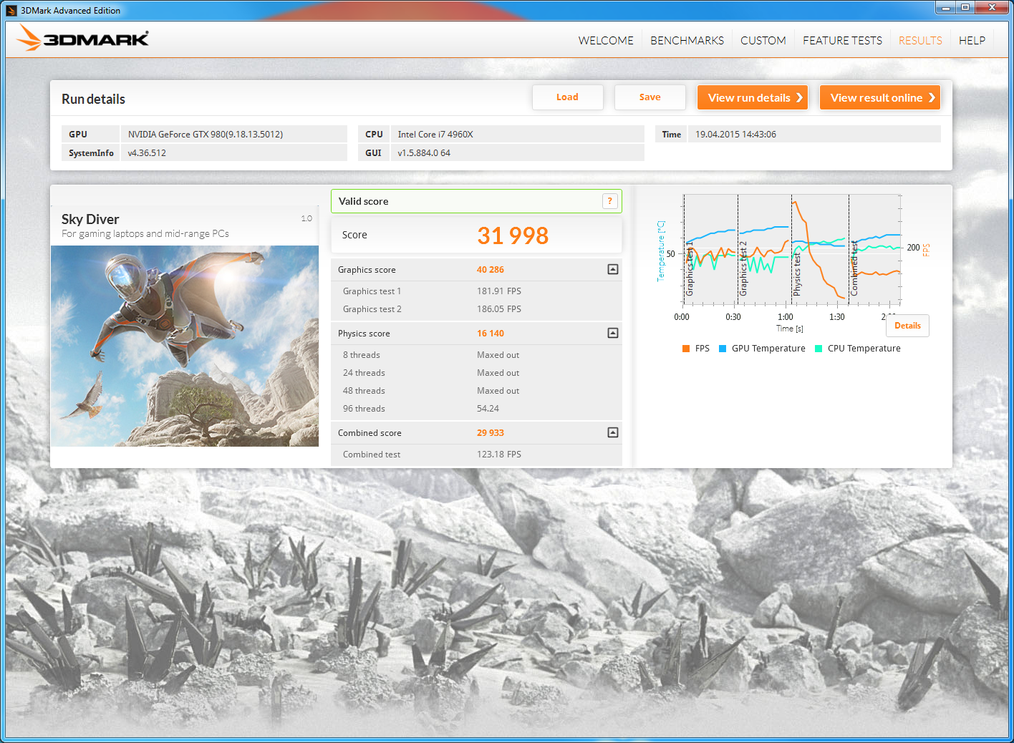Collapse the Graphics score section
Image resolution: width=1014 pixels, height=743 pixels.
coord(613,270)
